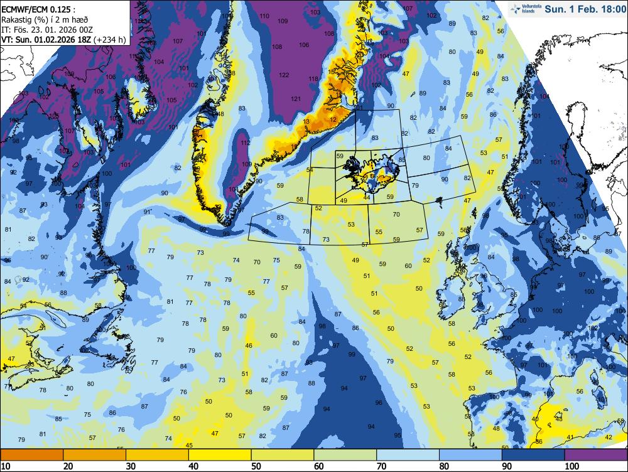The height and width of the screenshot is (472, 628).
Task: Pick the light blue 70–80 legend swatch
Action: 408,455
